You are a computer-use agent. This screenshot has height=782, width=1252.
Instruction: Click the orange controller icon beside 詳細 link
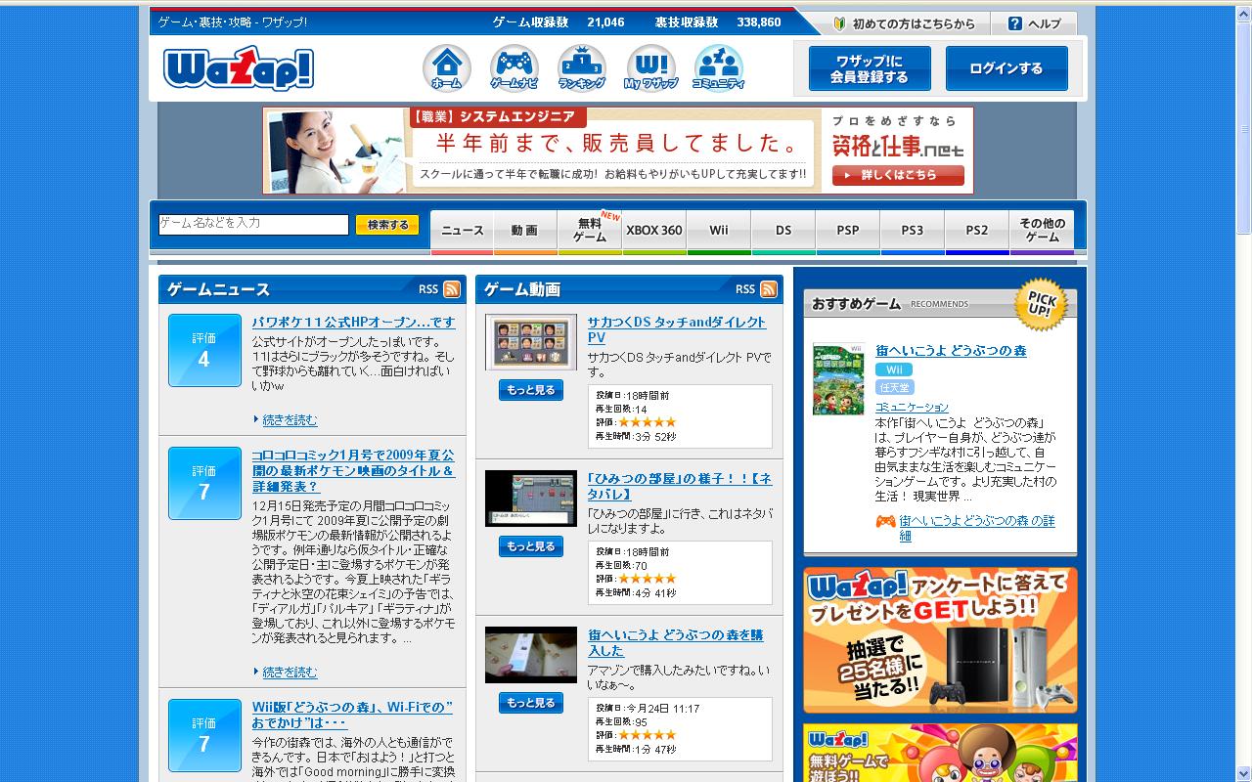pyautogui.click(x=885, y=522)
